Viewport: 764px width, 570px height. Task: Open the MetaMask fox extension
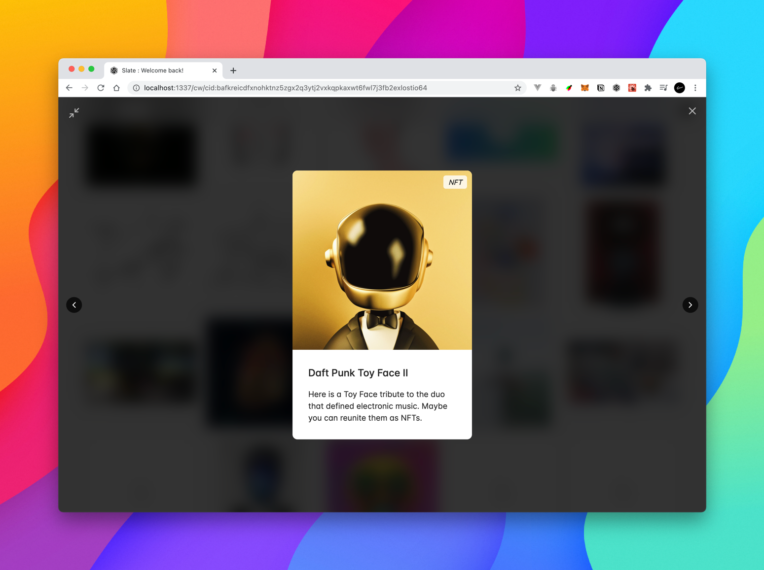click(584, 88)
